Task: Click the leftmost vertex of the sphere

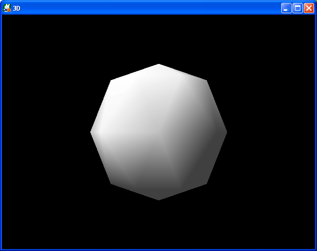Action: click(91, 132)
